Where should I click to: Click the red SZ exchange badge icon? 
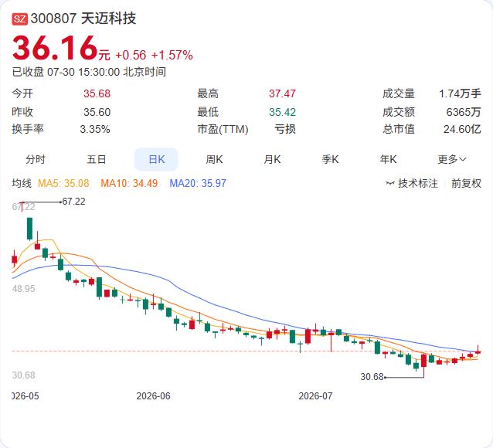point(20,19)
